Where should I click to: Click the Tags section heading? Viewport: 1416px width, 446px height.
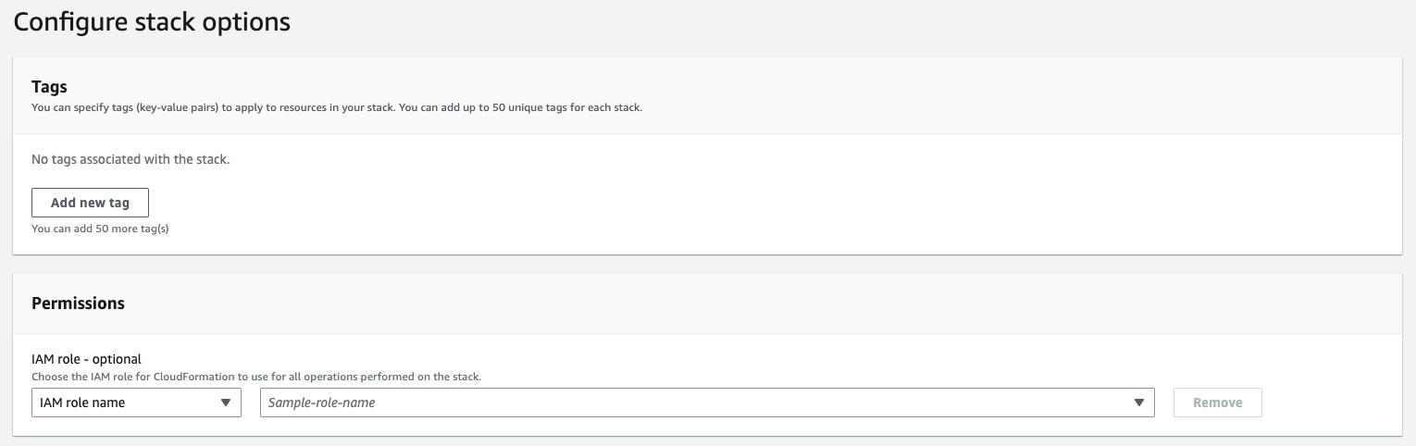[x=49, y=87]
